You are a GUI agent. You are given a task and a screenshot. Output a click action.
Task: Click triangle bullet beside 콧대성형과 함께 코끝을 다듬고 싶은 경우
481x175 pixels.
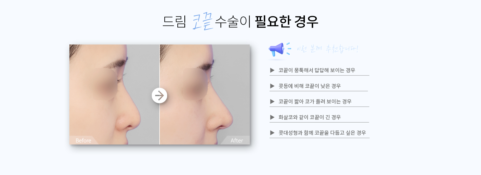point(272,133)
